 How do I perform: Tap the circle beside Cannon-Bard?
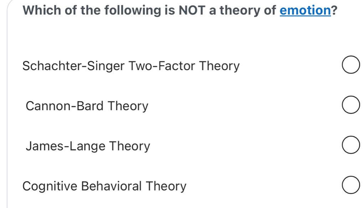pyautogui.click(x=351, y=105)
